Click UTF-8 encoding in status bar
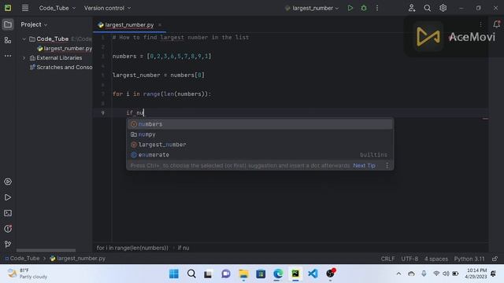Image resolution: width=504 pixels, height=283 pixels. [x=409, y=259]
